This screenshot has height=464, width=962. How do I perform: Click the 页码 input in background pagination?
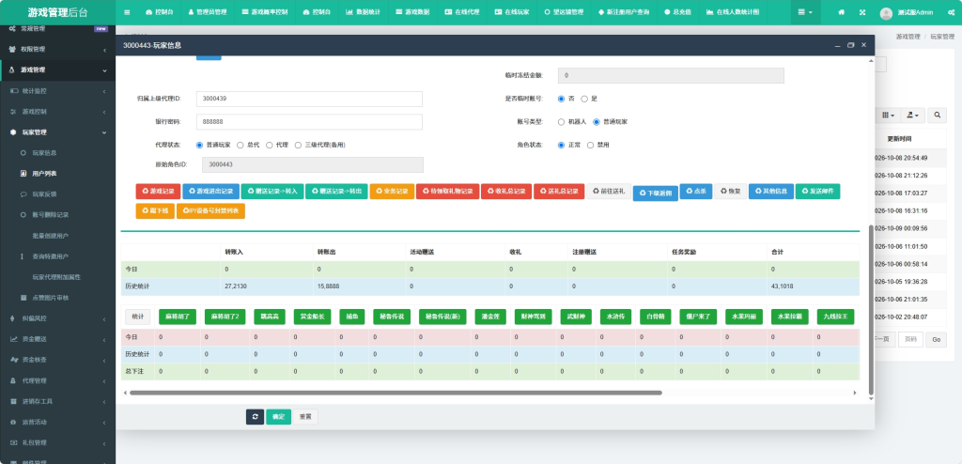[910, 339]
